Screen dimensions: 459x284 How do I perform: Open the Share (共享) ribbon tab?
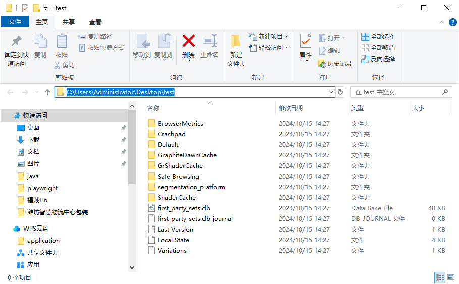tap(69, 22)
